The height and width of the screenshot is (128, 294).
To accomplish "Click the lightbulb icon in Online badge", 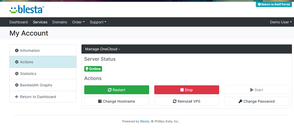I will point(87,69).
